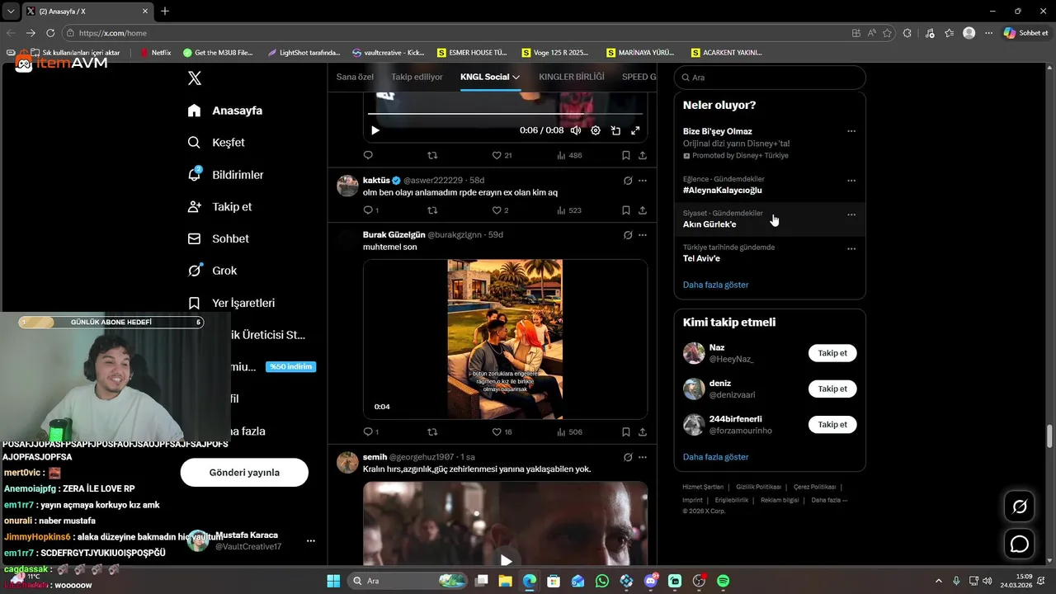The image size is (1056, 594).
Task: Open more options on semih post
Action: [643, 457]
